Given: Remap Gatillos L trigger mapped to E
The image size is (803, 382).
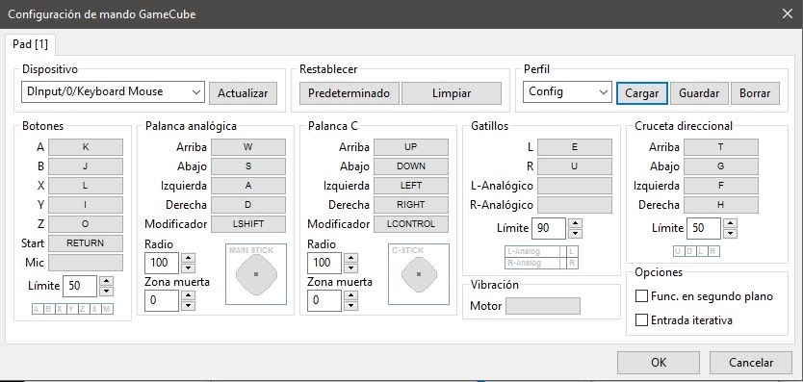Looking at the screenshot, I should coord(575,147).
